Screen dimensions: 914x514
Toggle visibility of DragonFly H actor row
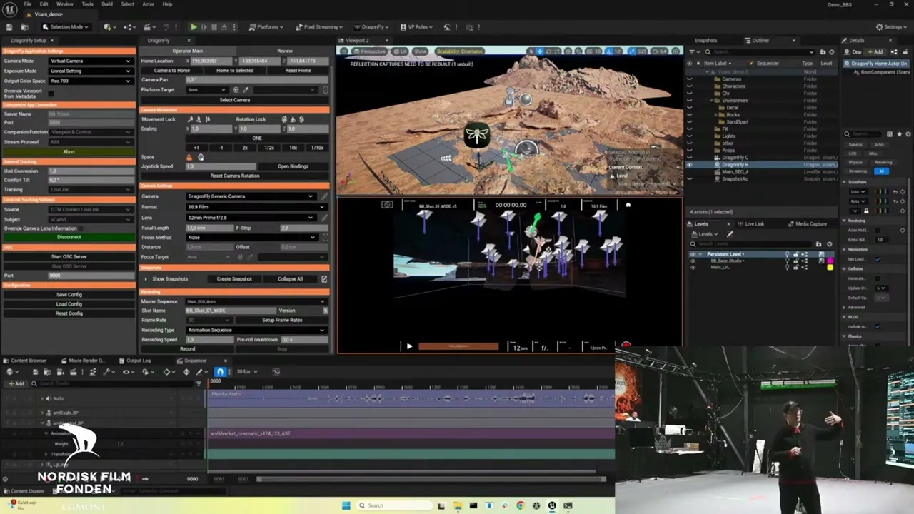[690, 165]
